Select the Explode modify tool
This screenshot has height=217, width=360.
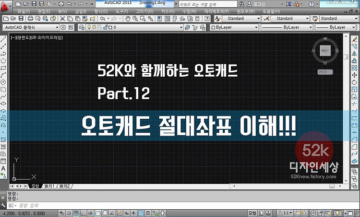point(355,161)
